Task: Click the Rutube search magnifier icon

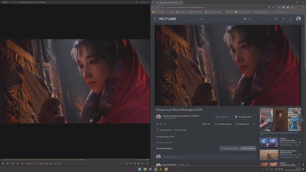Action: tap(250, 19)
